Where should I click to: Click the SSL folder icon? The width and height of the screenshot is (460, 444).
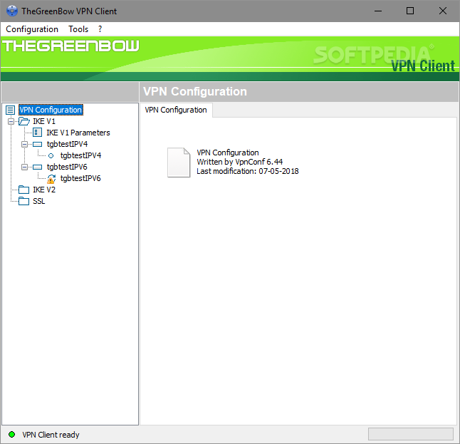[23, 201]
